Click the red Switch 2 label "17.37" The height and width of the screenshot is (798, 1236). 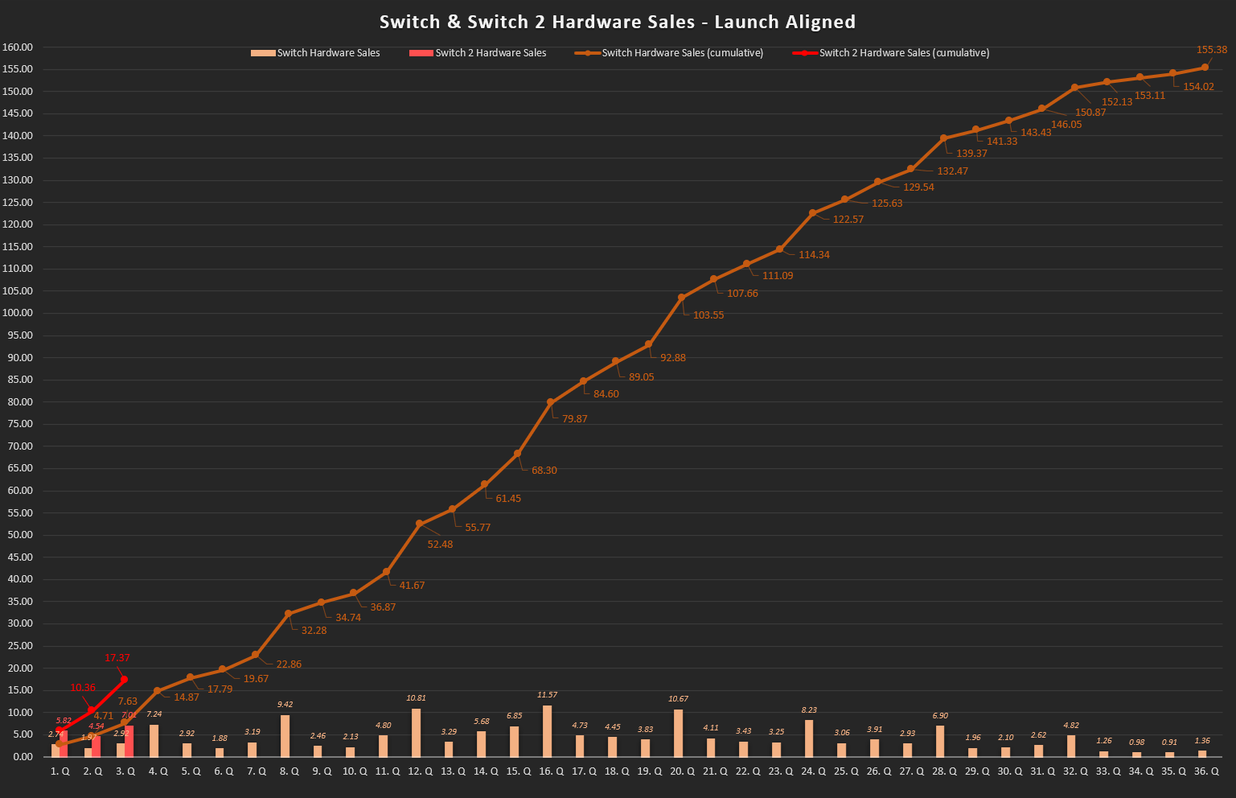point(117,658)
